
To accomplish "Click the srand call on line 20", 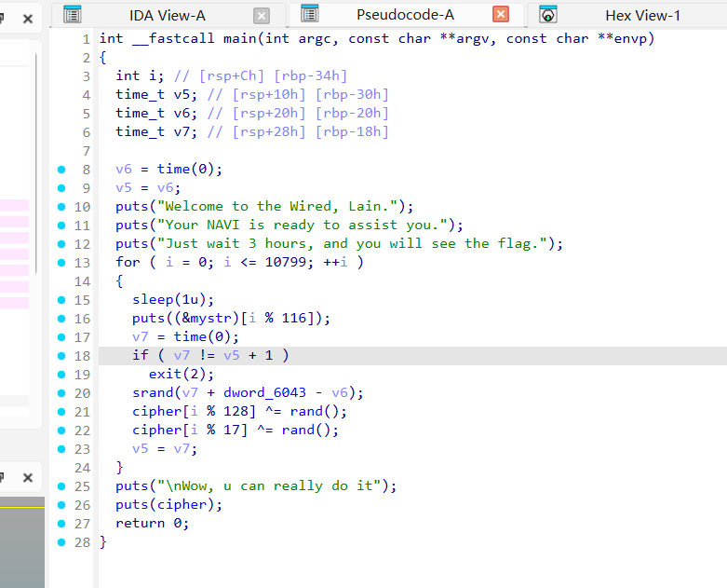I will [149, 392].
